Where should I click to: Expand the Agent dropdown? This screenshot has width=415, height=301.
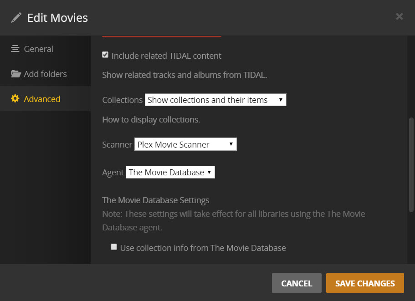tap(170, 172)
